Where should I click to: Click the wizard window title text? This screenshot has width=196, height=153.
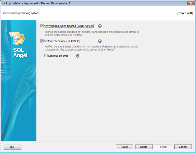pos(36,3)
